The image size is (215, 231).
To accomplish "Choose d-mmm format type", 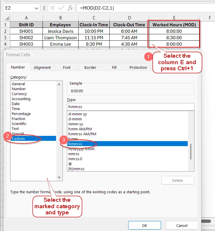I will click(x=128, y=119).
